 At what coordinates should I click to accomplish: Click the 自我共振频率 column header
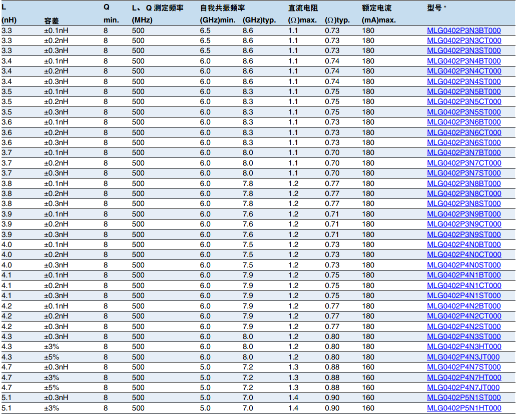222,7
